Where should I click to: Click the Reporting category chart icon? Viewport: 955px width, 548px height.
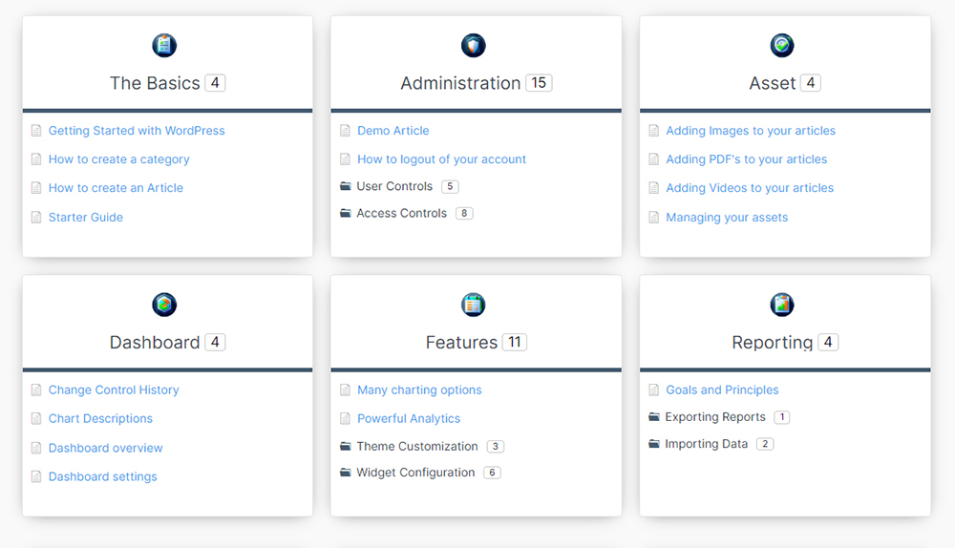point(782,305)
